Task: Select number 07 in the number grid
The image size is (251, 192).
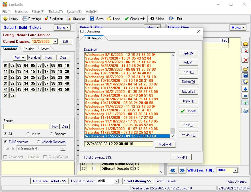Action: point(47,65)
